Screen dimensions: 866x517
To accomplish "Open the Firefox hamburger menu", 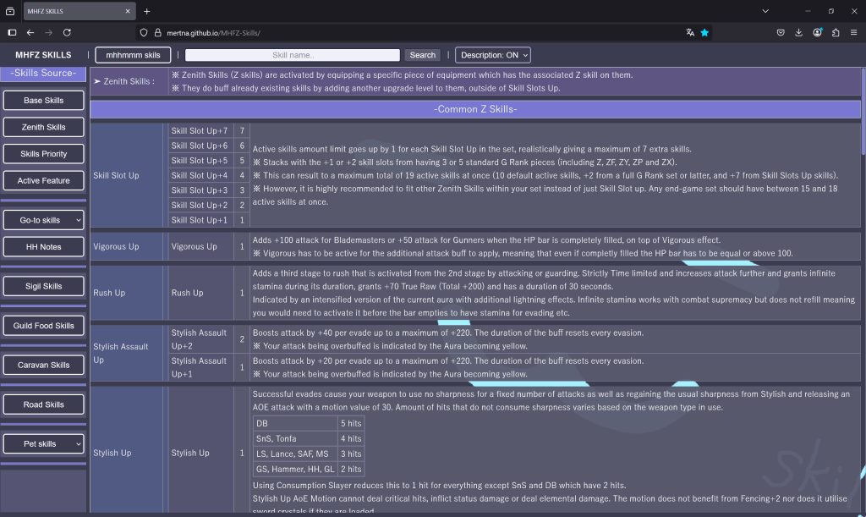I will click(854, 32).
